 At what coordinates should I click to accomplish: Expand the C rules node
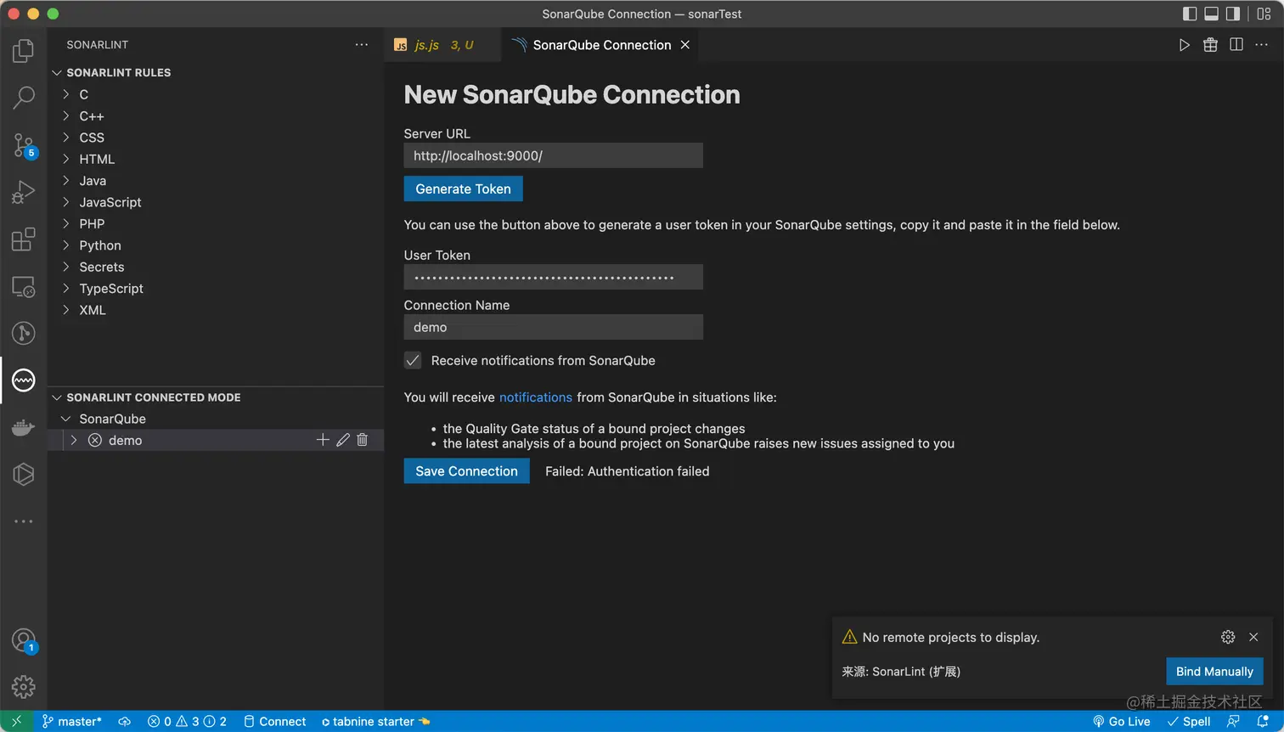pyautogui.click(x=66, y=94)
